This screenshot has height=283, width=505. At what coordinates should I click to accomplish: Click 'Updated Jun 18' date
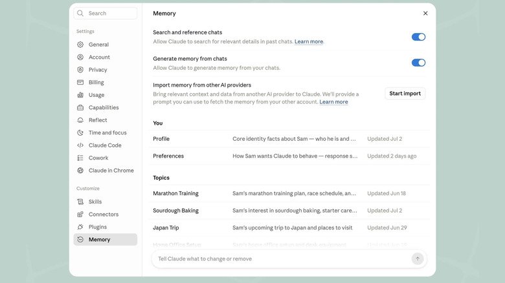point(387,193)
